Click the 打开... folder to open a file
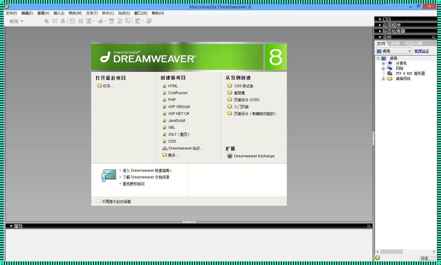This screenshot has height=265, width=441. (x=105, y=86)
